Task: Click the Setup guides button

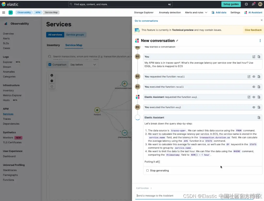Action: point(231,4)
